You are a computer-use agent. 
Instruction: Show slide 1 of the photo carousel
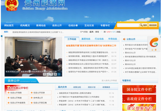click(45, 74)
